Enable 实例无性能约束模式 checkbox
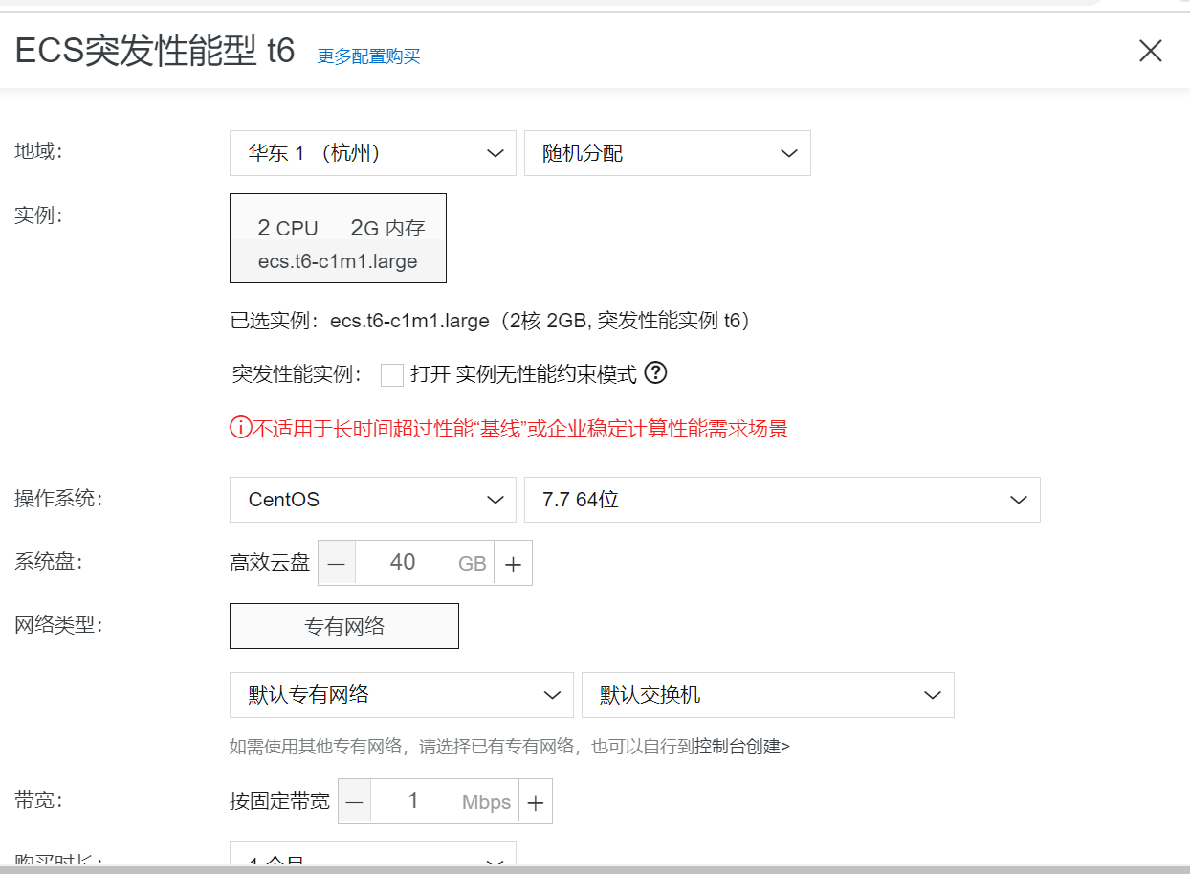The height and width of the screenshot is (874, 1190). (x=392, y=375)
